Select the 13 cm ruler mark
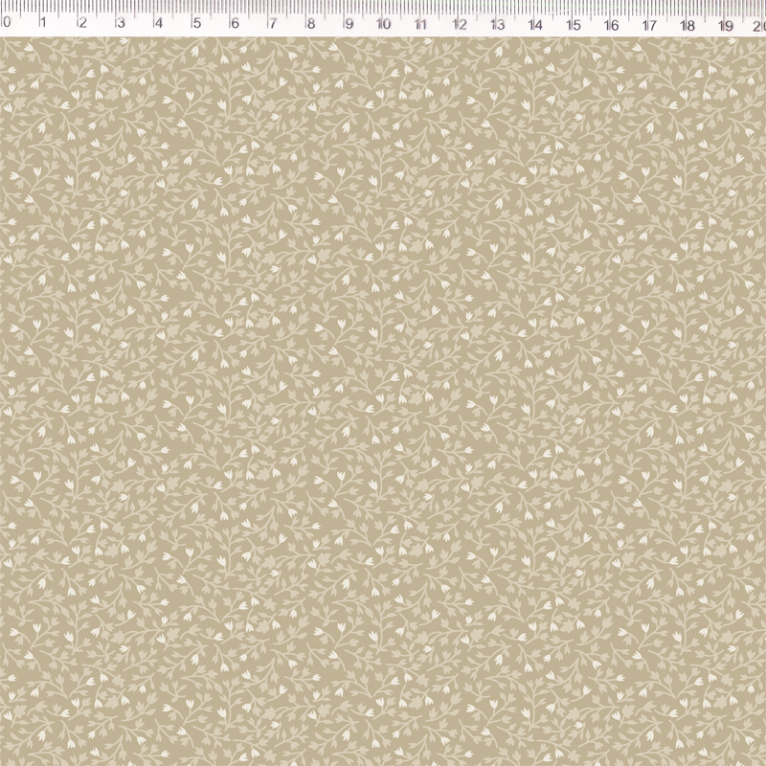766x766 pixels. 497,24
